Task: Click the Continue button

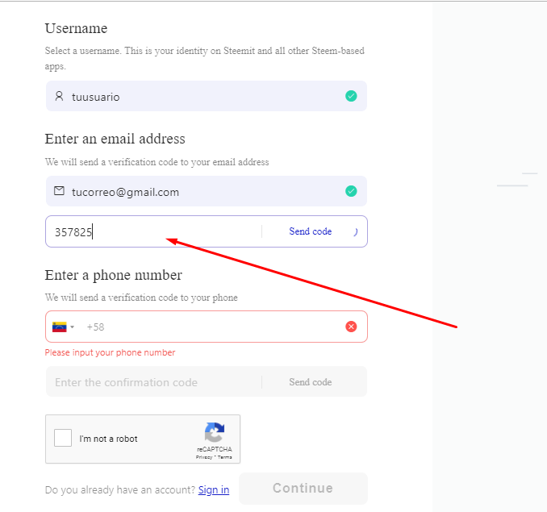Action: coord(303,489)
